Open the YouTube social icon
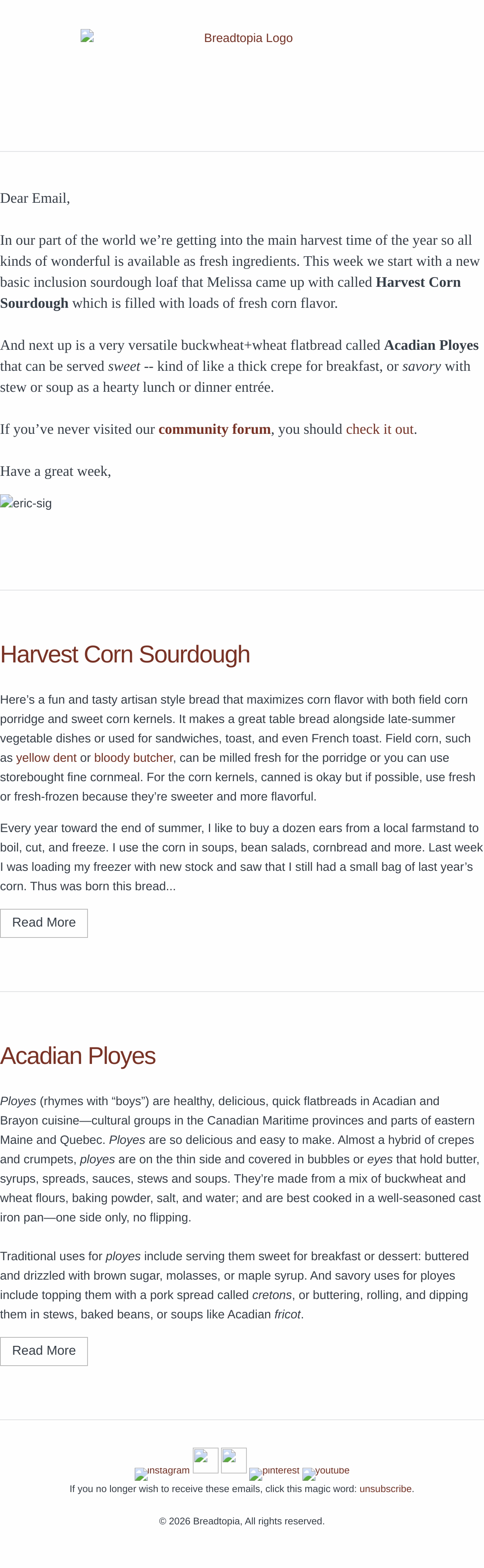 pos(326,1473)
